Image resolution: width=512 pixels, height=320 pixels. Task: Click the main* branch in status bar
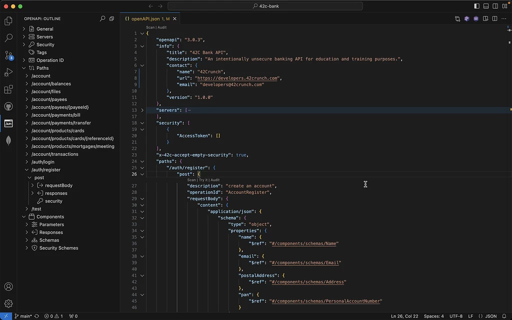tap(23, 316)
